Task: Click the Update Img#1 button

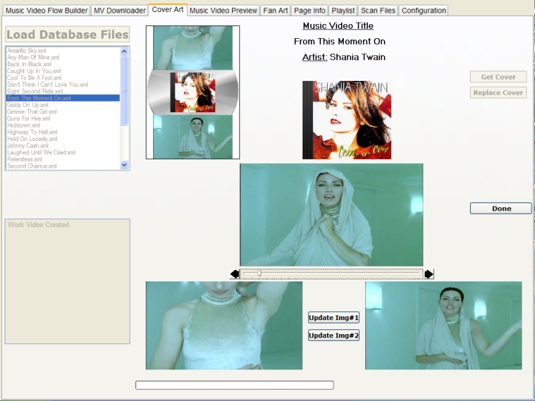Action: [x=334, y=317]
